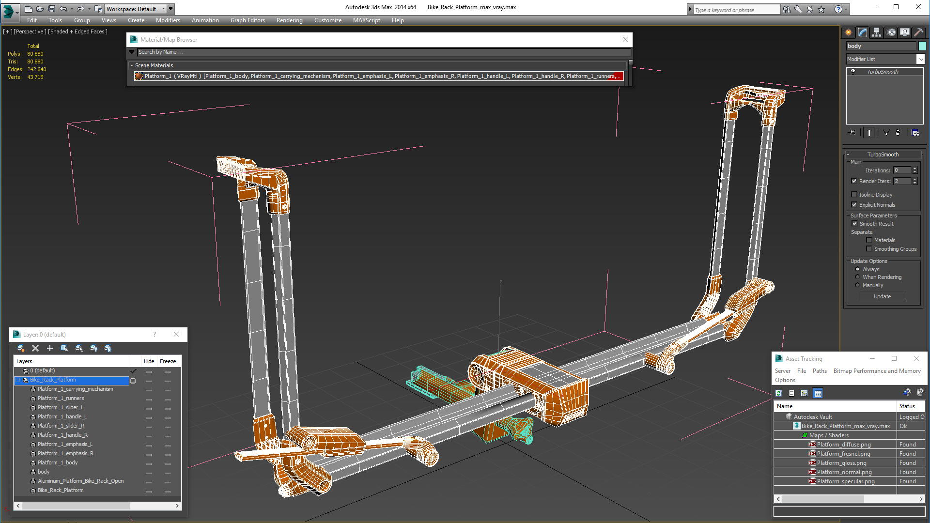Open the MAXScript menu
This screenshot has width=930, height=523.
(x=366, y=20)
